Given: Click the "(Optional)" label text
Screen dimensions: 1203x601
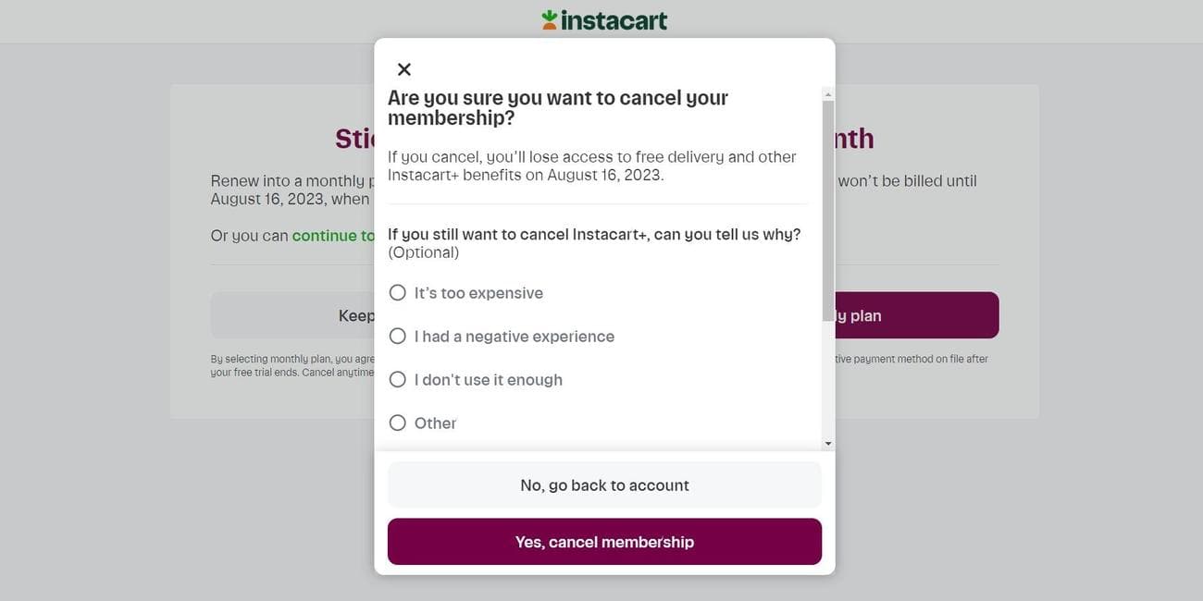Looking at the screenshot, I should [423, 251].
